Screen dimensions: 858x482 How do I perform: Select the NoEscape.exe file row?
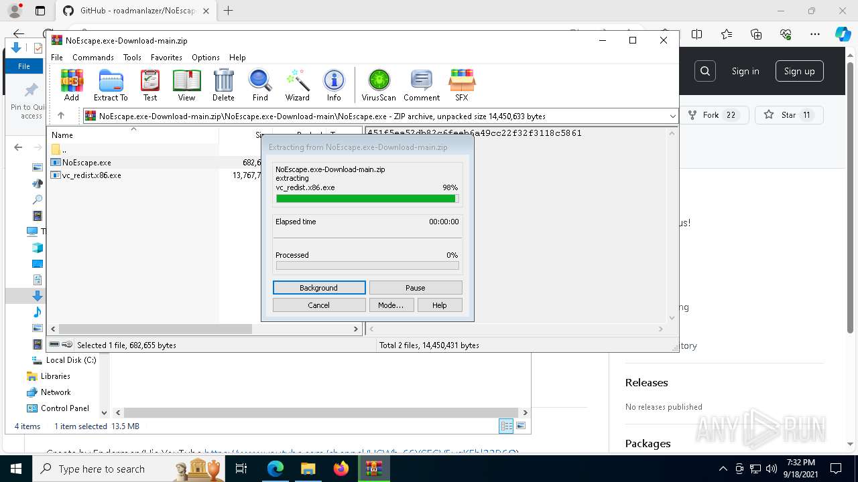click(x=156, y=163)
